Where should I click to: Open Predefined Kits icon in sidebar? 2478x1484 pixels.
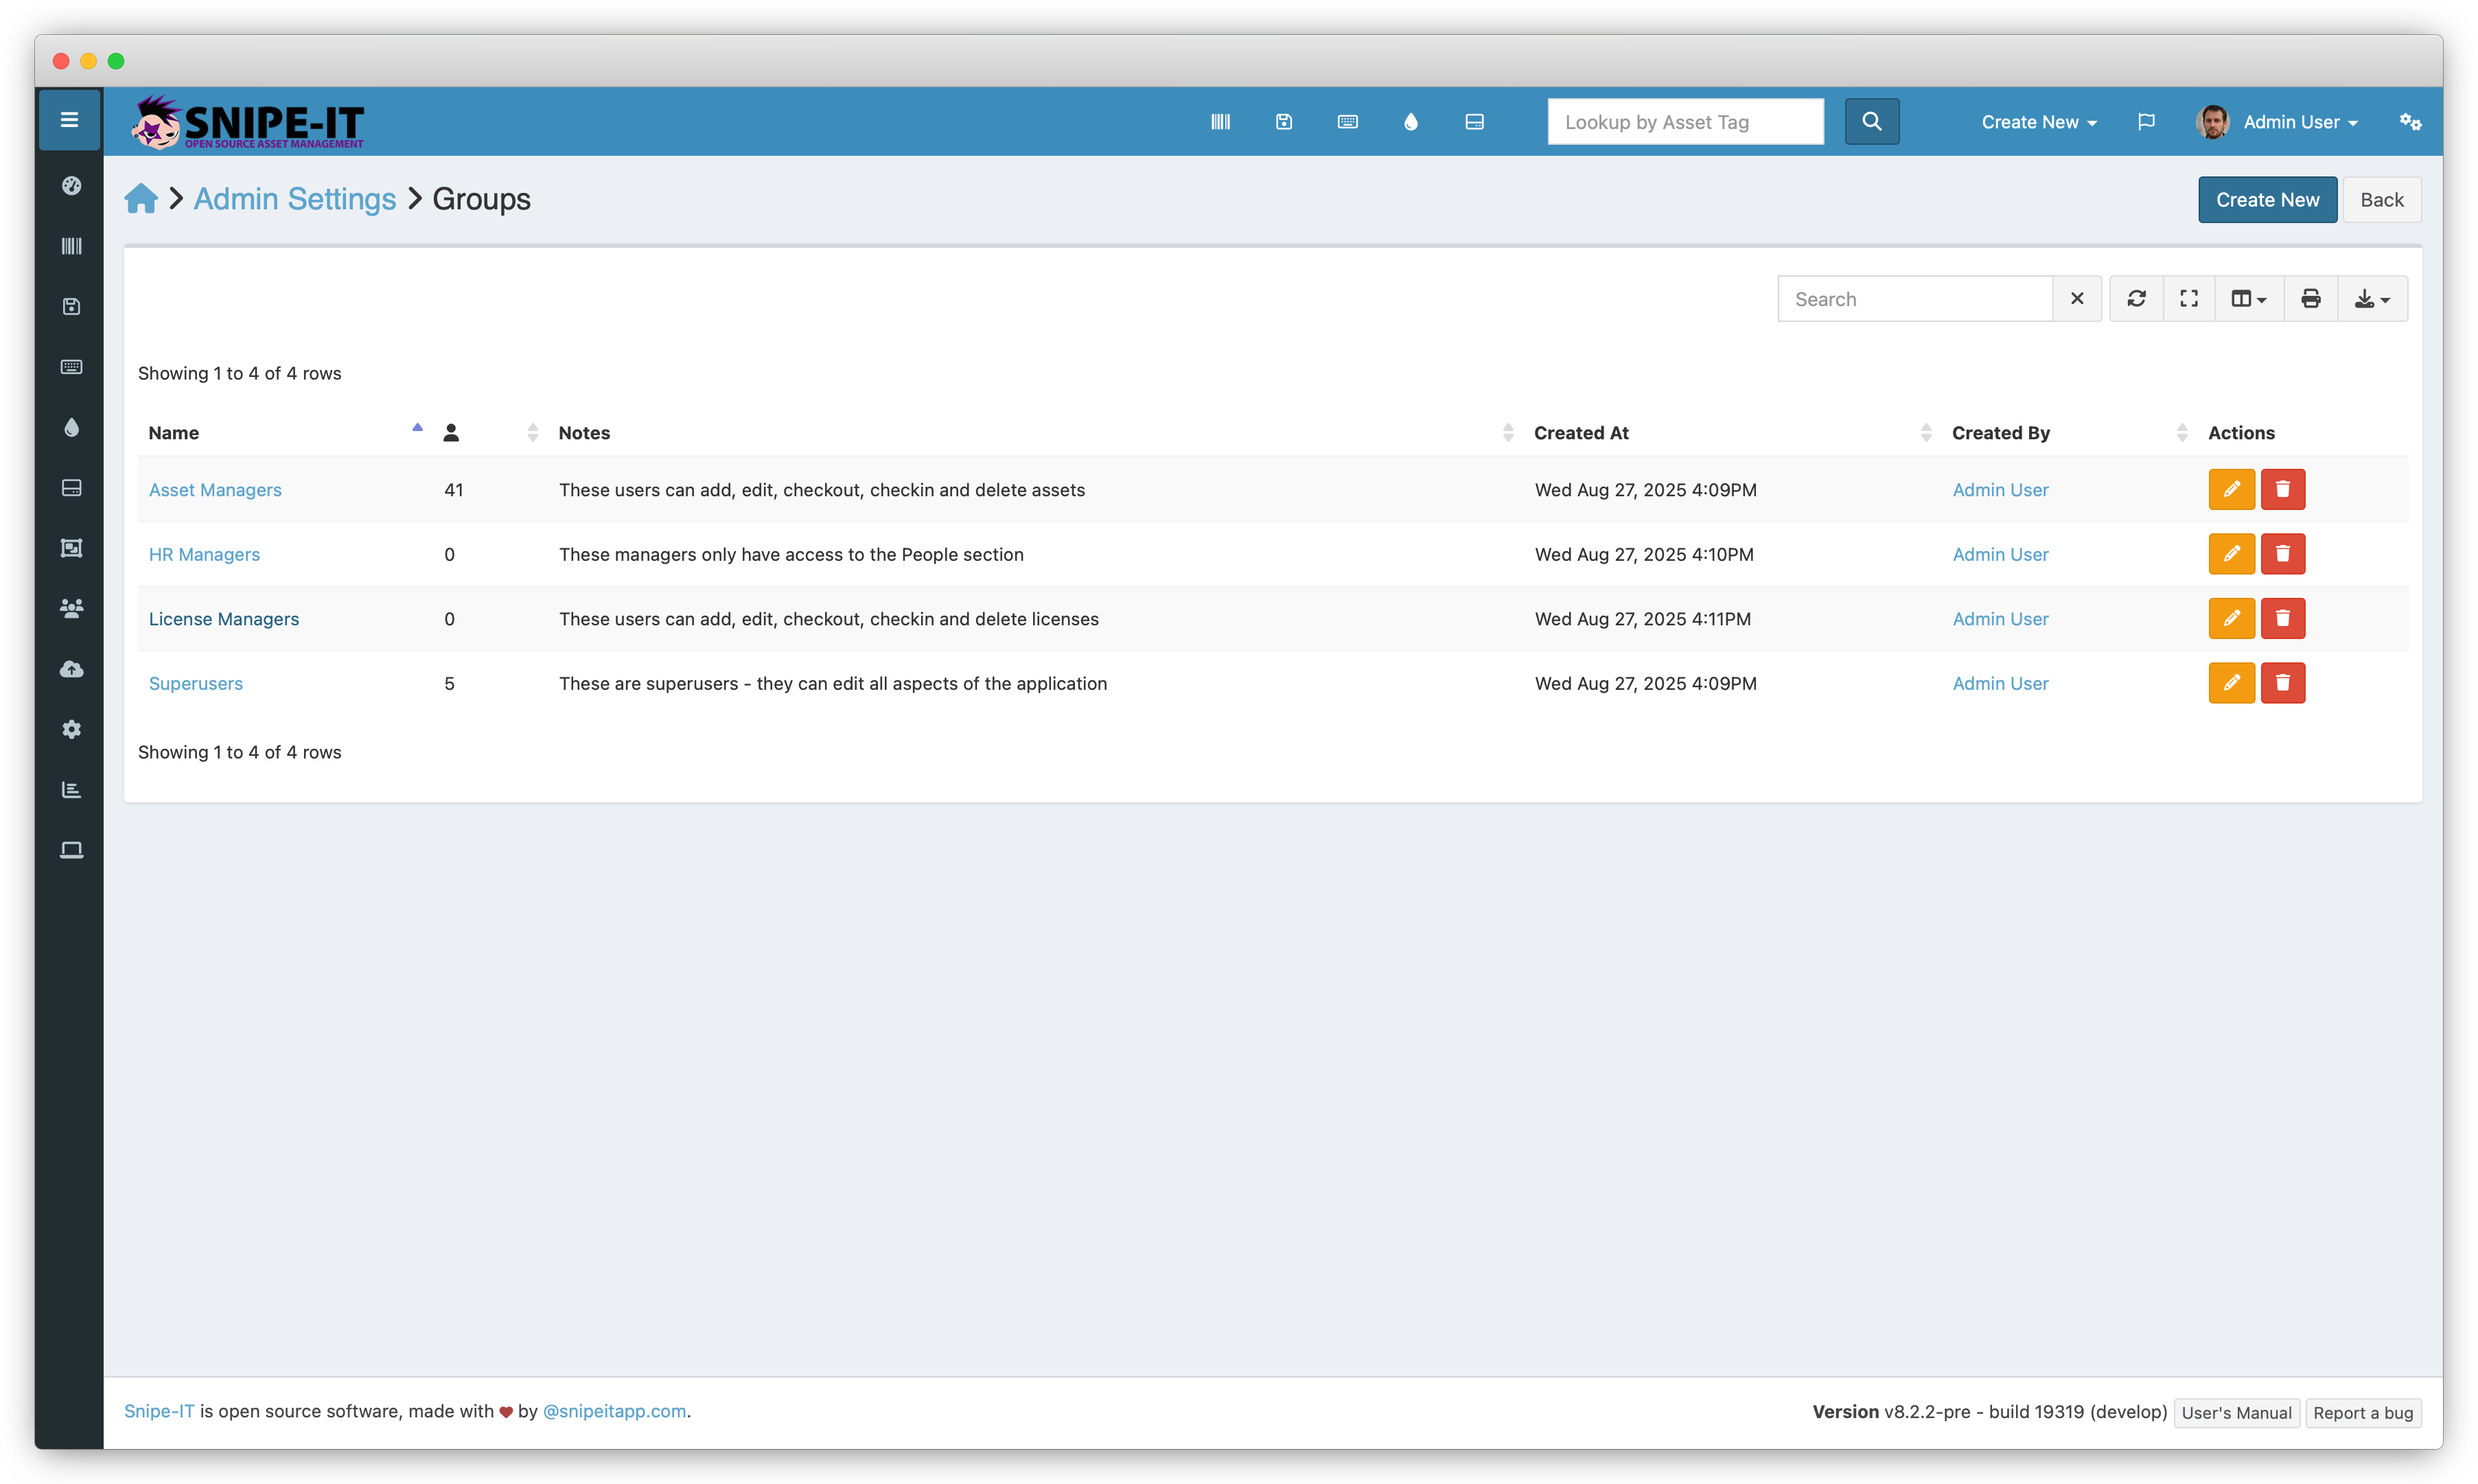coord(71,548)
